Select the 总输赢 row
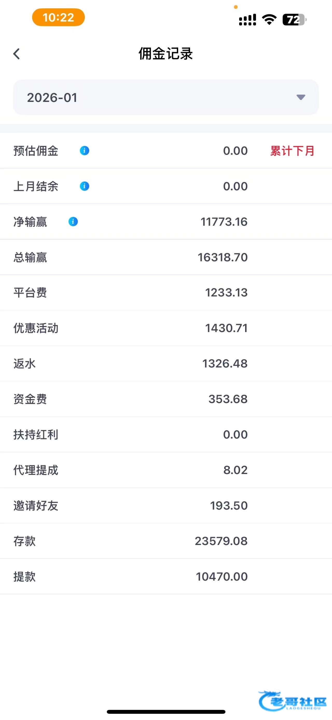This screenshot has height=720, width=332. click(166, 257)
